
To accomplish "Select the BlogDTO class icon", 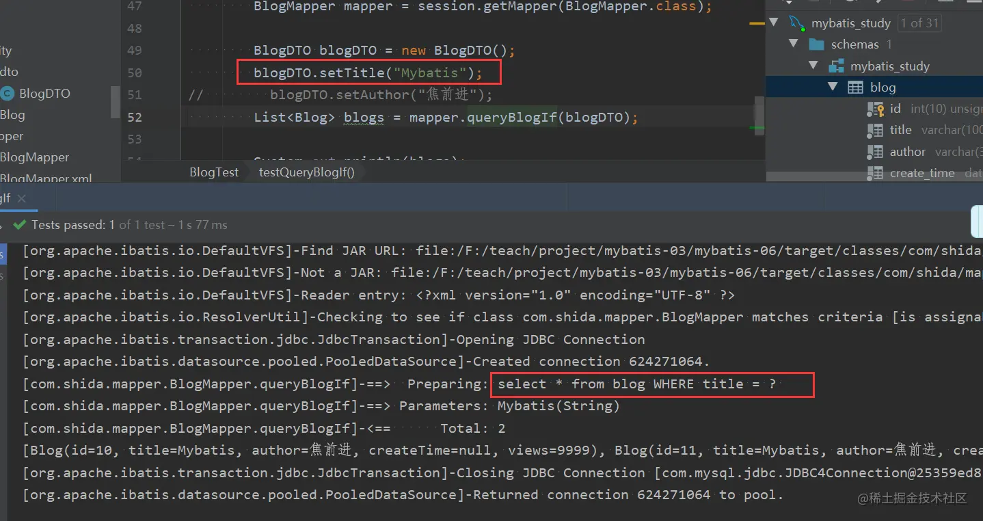I will point(7,94).
